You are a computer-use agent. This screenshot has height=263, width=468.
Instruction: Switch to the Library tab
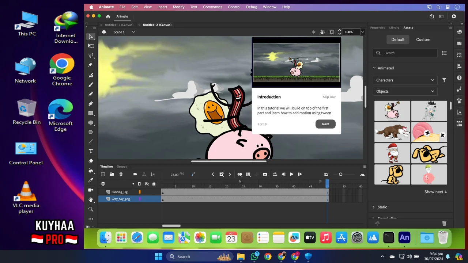tap(394, 28)
